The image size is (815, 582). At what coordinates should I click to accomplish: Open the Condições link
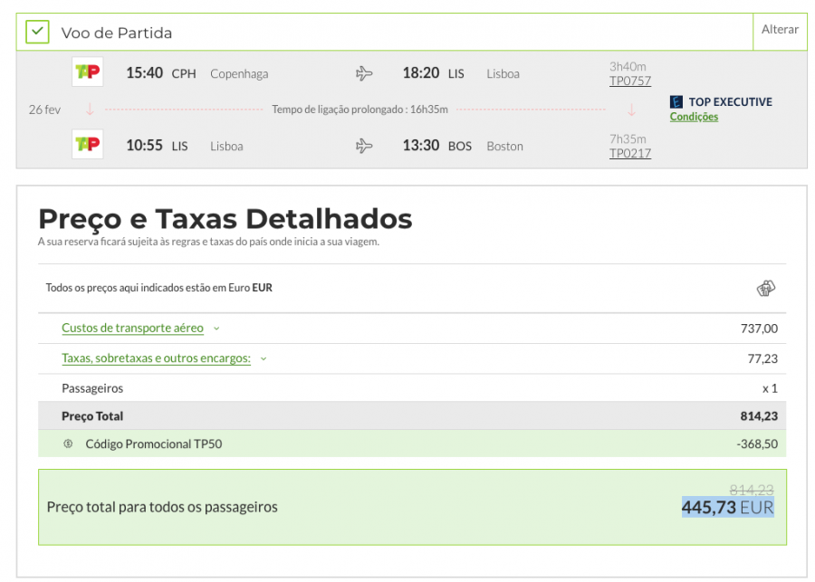[694, 117]
